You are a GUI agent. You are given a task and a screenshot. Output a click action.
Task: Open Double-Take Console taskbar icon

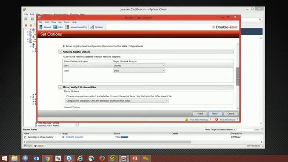pos(124,158)
